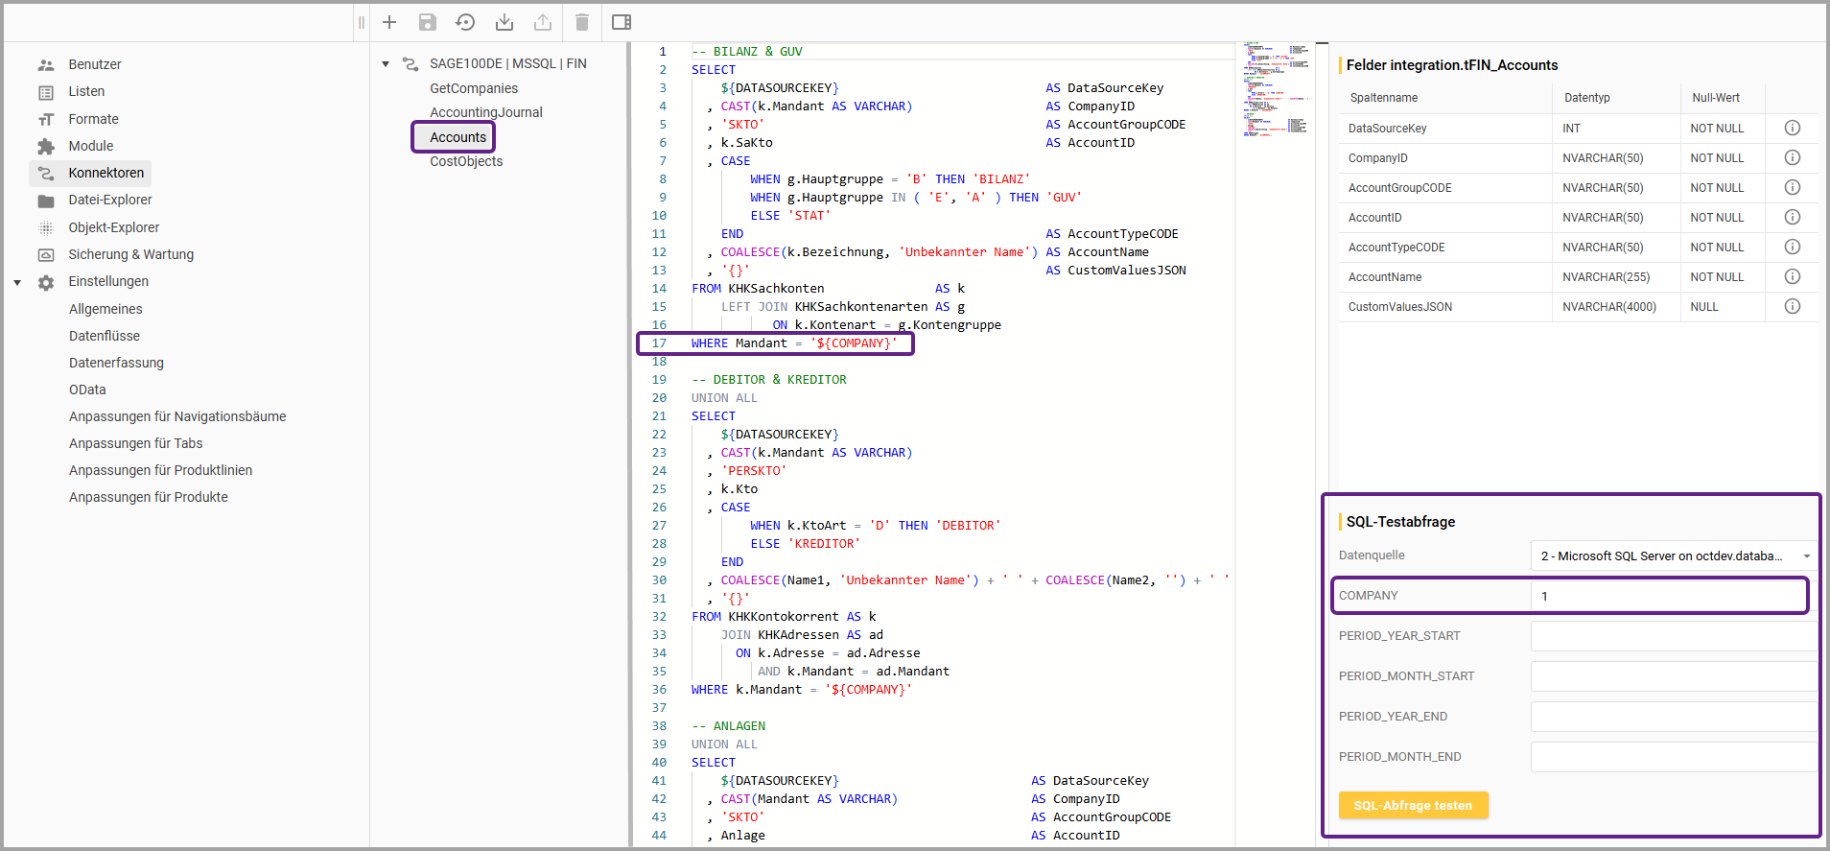Viewport: 1830px width, 851px height.
Task: Click the plus icon to add a connector
Action: (389, 22)
